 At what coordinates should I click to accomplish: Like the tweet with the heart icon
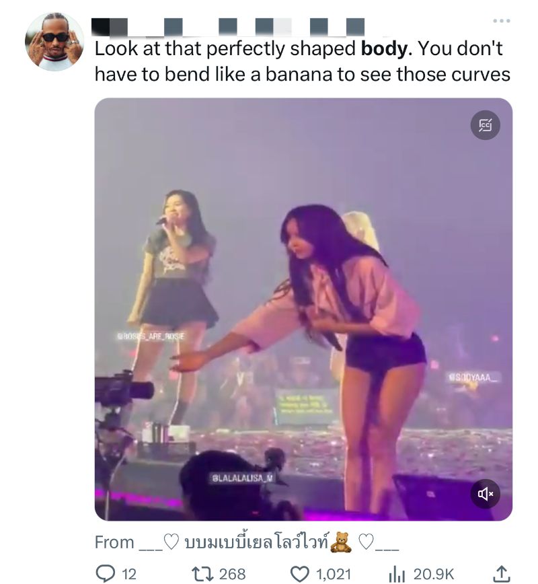[x=299, y=573]
